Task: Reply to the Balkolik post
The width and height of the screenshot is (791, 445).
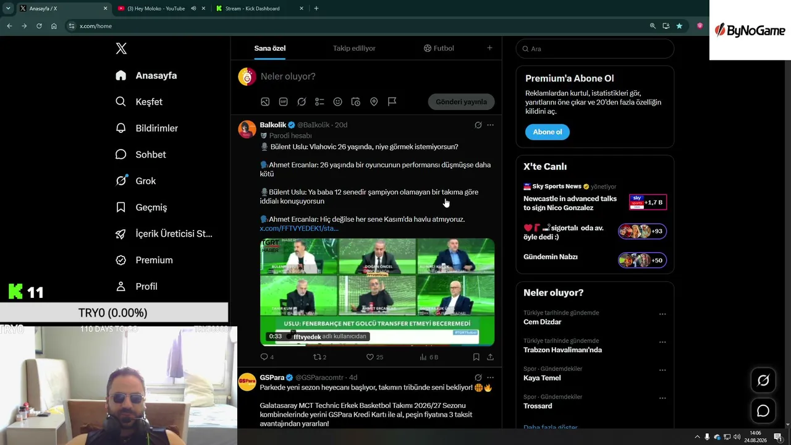Action: coord(267,357)
